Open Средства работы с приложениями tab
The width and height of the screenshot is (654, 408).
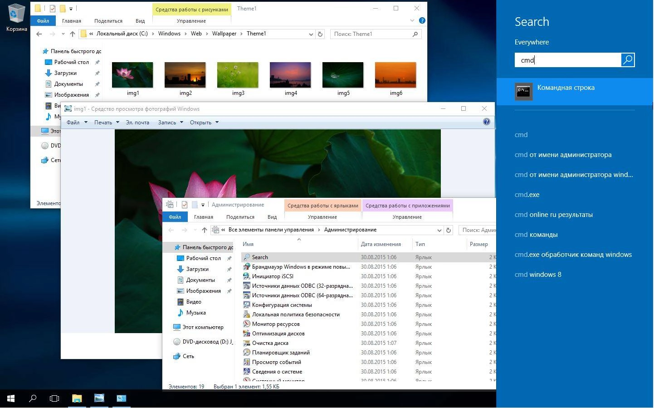(408, 206)
